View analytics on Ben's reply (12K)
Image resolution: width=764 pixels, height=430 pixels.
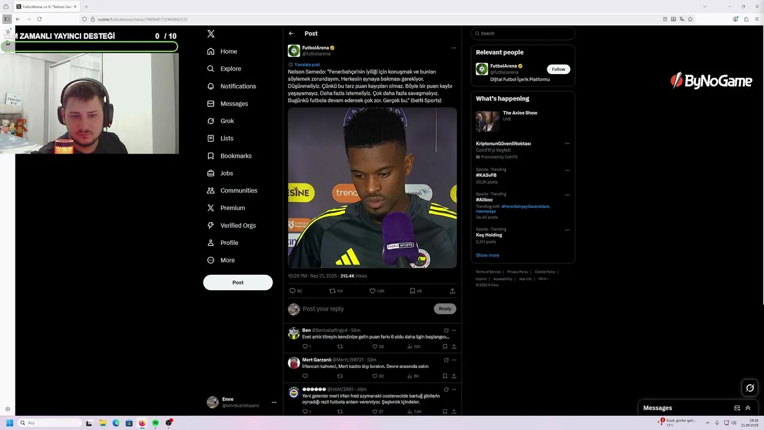coord(414,346)
